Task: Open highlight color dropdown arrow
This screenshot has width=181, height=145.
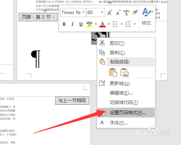Action: 96,24
